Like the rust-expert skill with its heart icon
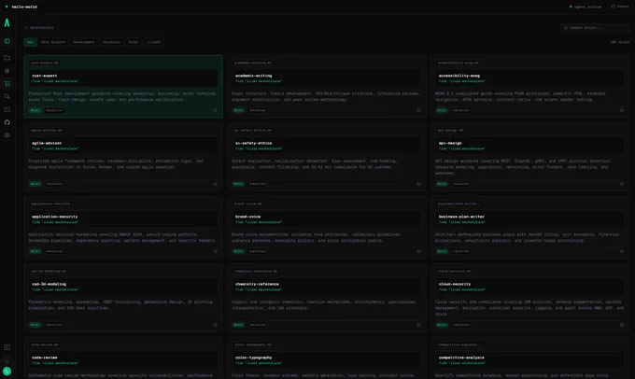This screenshot has height=379, width=635. [215, 110]
